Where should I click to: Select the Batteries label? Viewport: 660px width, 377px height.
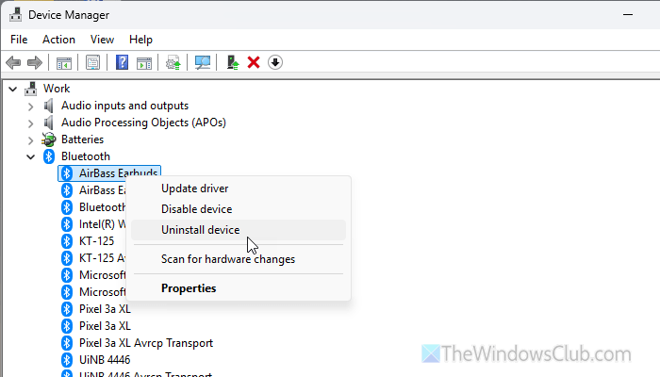click(x=83, y=139)
